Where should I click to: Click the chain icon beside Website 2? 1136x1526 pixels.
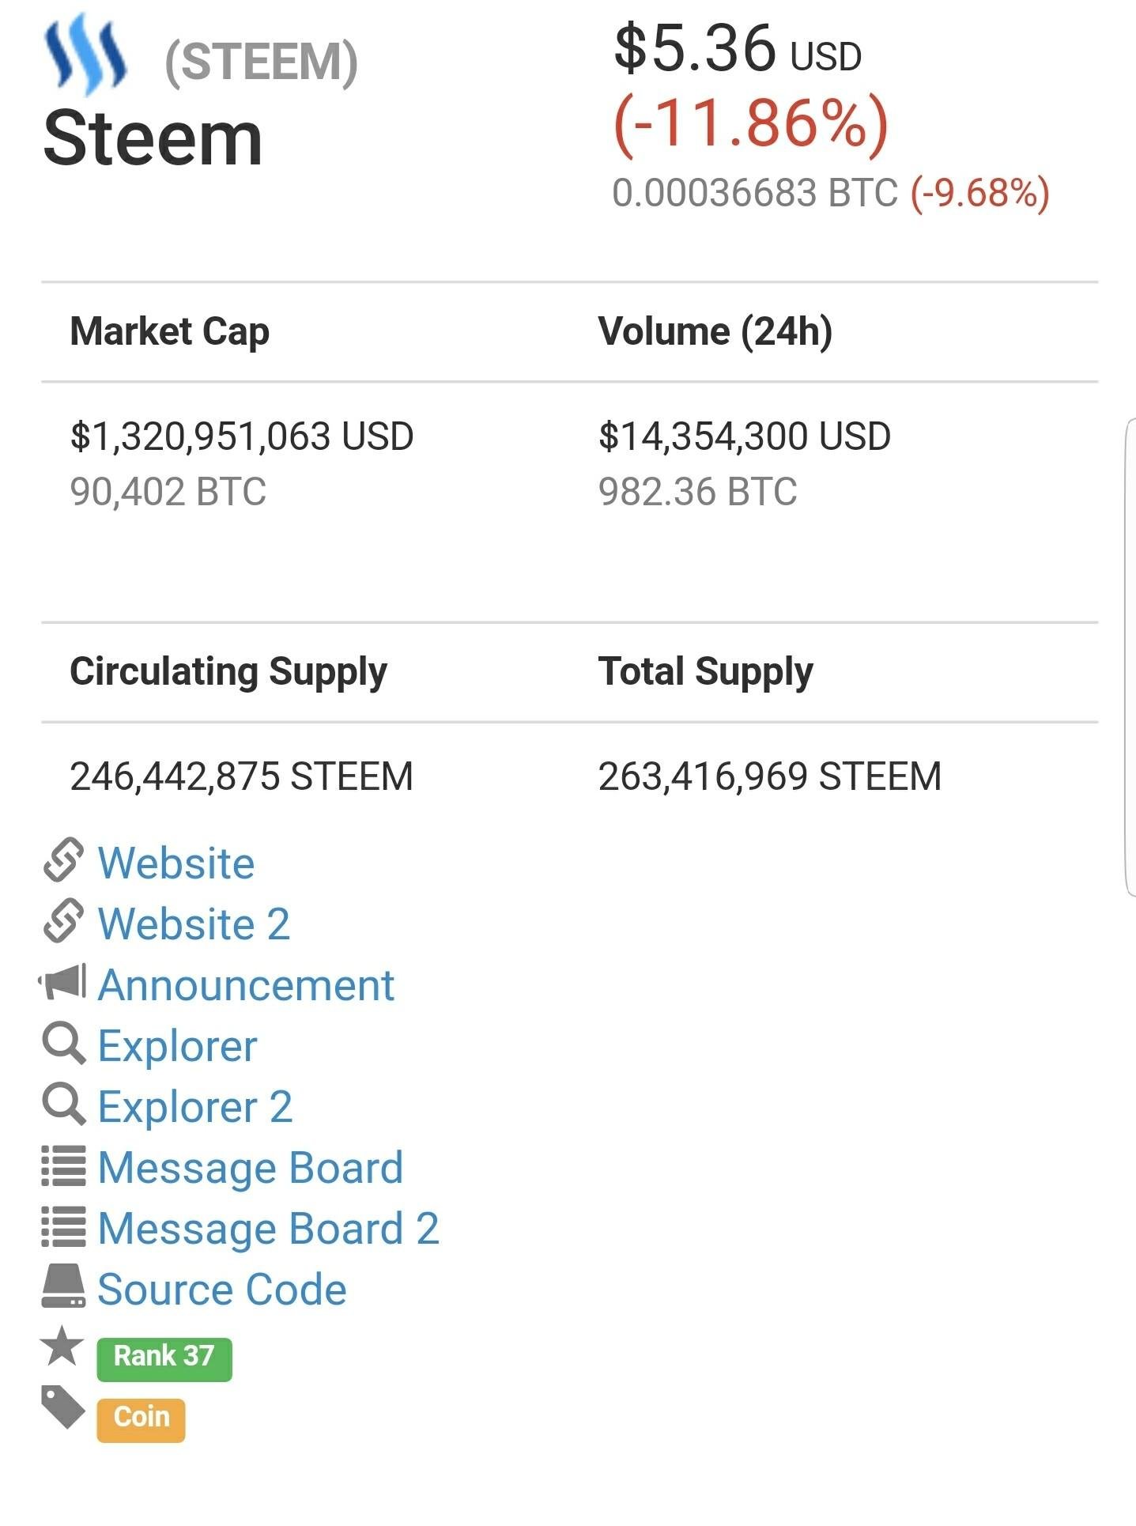click(63, 920)
